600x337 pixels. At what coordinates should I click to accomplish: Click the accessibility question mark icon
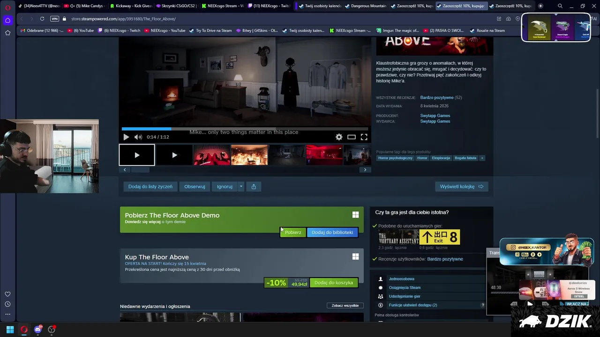(x=483, y=305)
